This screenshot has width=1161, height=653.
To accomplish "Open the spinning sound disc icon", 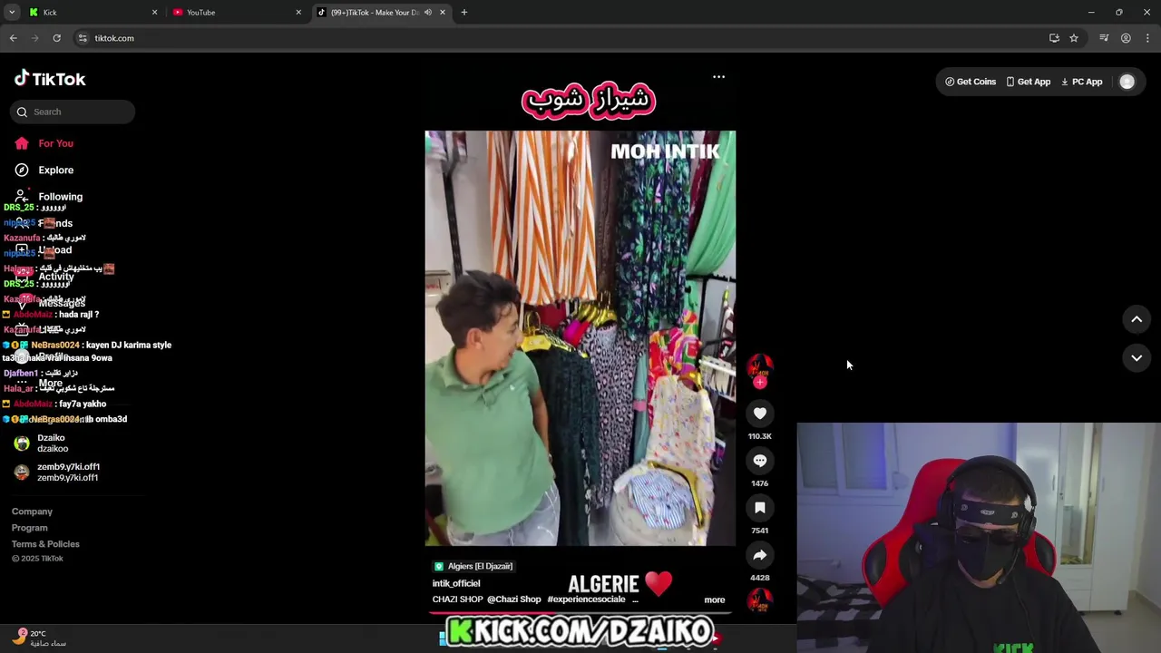I will pos(760,599).
